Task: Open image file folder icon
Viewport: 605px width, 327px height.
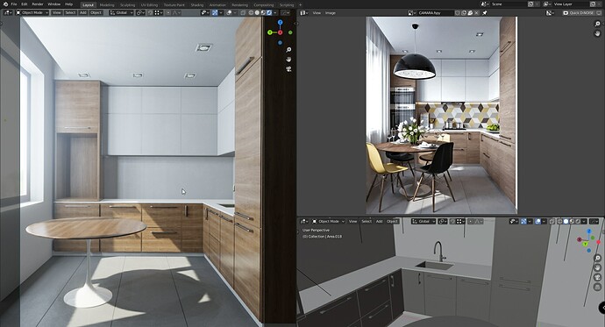Action: point(470,13)
